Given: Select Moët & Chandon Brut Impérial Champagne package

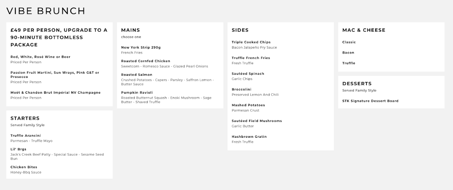Looking at the screenshot, I should (x=55, y=93).
